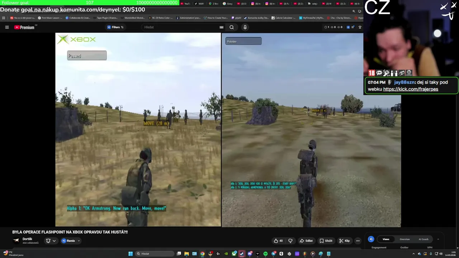This screenshot has width=459, height=258.
Task: Open the clock counter icon in header
Action: coord(326,27)
